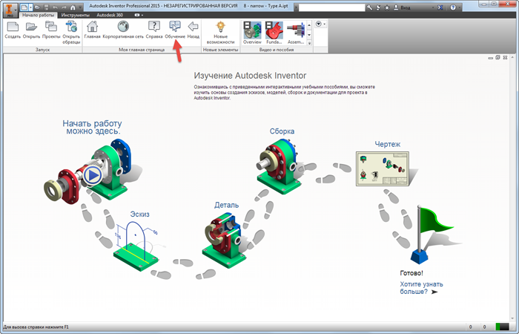Image resolution: width=519 pixels, height=334 pixels.
Task: Open the help icon dropdown arrow
Action: 460,7
